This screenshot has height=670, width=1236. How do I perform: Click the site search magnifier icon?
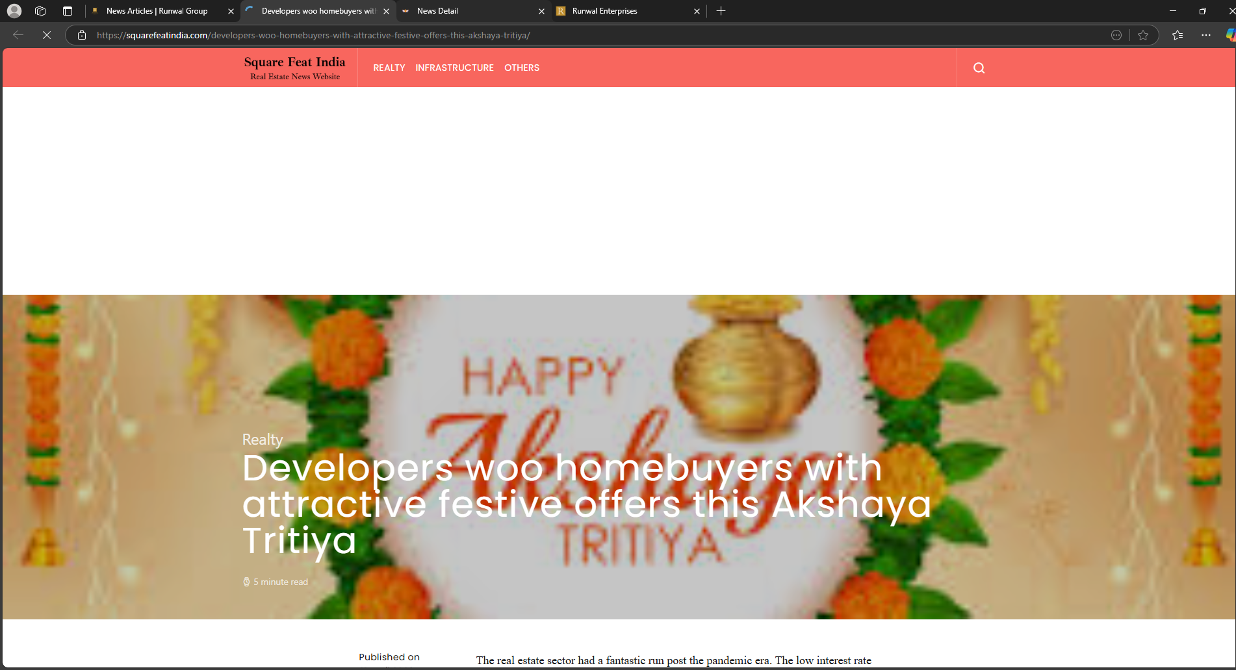[979, 68]
